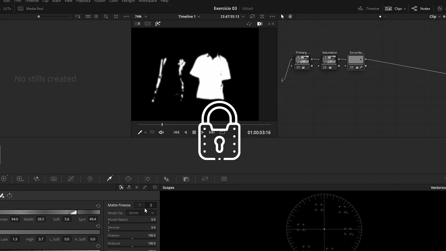The height and width of the screenshot is (251, 446).
Task: Switch to Matte Finesse page 1
Action: 139,205
